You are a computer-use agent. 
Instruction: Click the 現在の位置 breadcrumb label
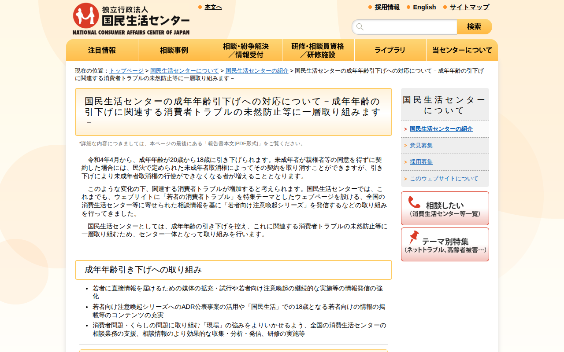click(x=92, y=71)
